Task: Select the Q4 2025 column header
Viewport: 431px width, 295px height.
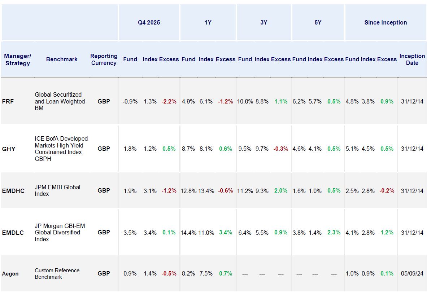Action: (x=149, y=22)
